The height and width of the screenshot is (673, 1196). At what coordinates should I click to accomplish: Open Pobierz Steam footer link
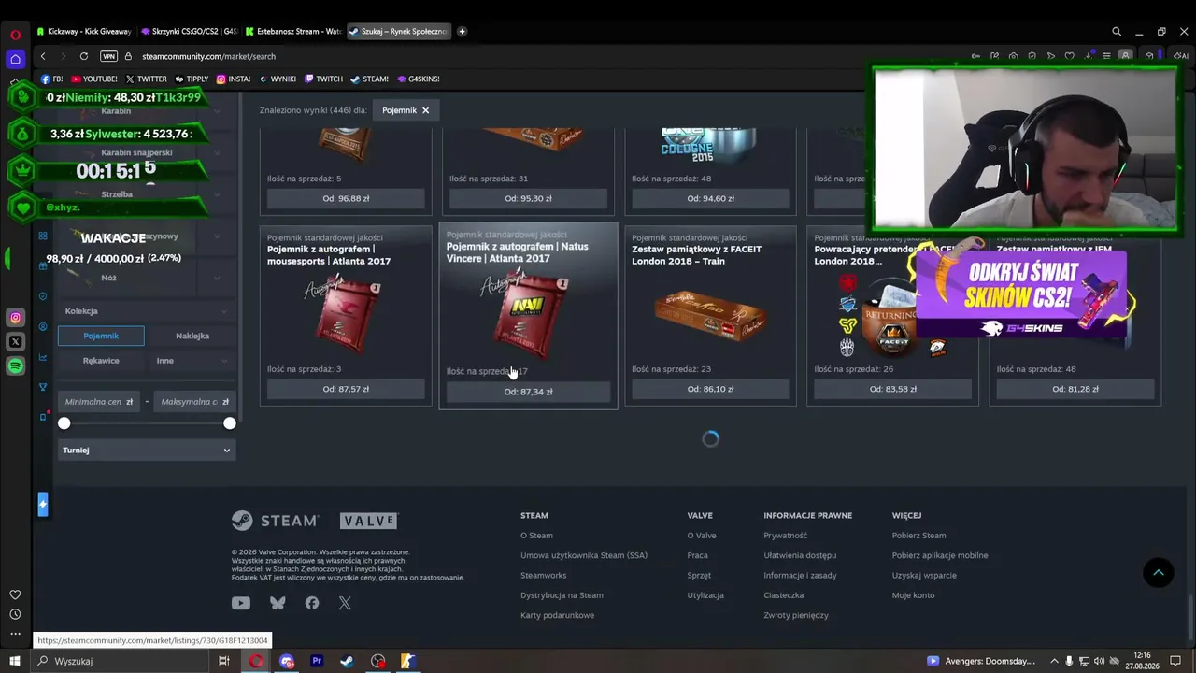pyautogui.click(x=918, y=536)
